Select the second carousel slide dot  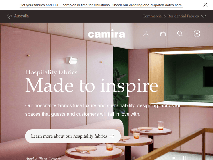pos(142,158)
